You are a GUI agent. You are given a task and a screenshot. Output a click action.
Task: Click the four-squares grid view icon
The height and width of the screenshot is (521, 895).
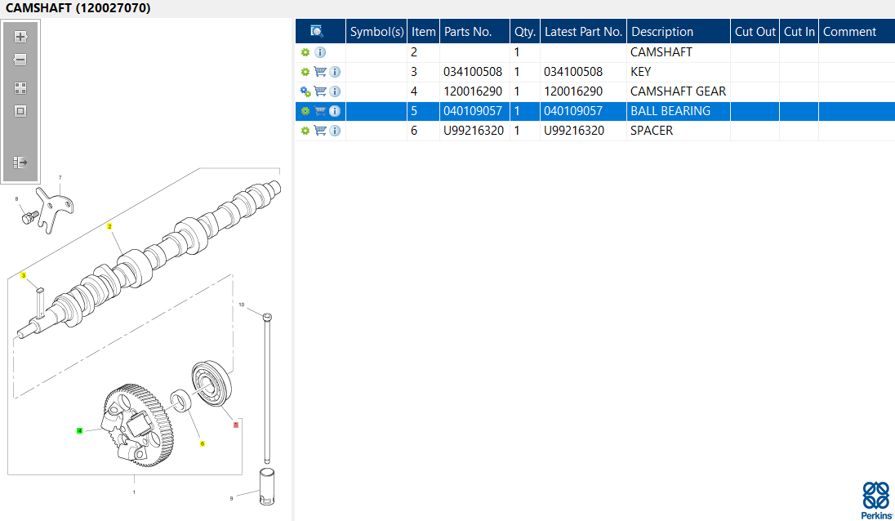coord(20,88)
